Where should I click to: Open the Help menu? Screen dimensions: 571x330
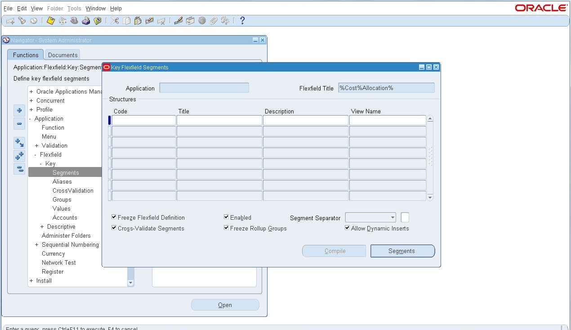point(116,8)
